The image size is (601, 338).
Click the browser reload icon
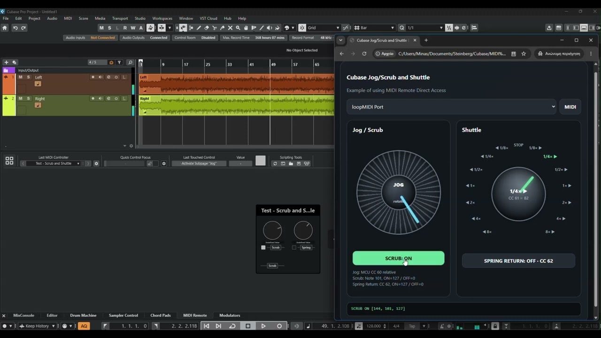(x=364, y=54)
